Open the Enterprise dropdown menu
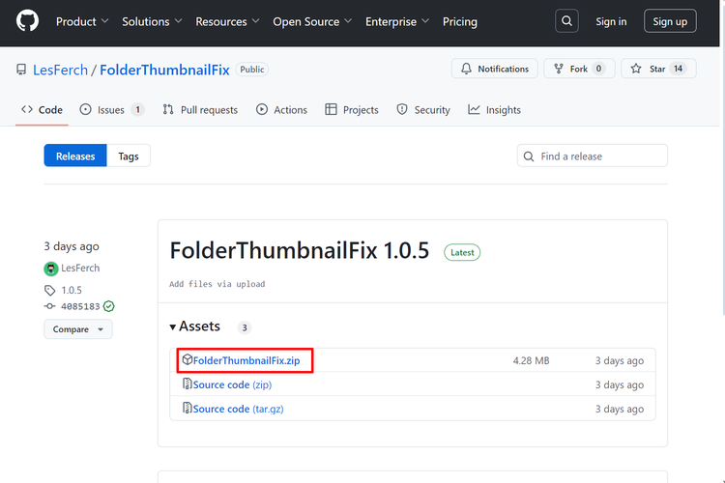725x483 pixels. 397,21
